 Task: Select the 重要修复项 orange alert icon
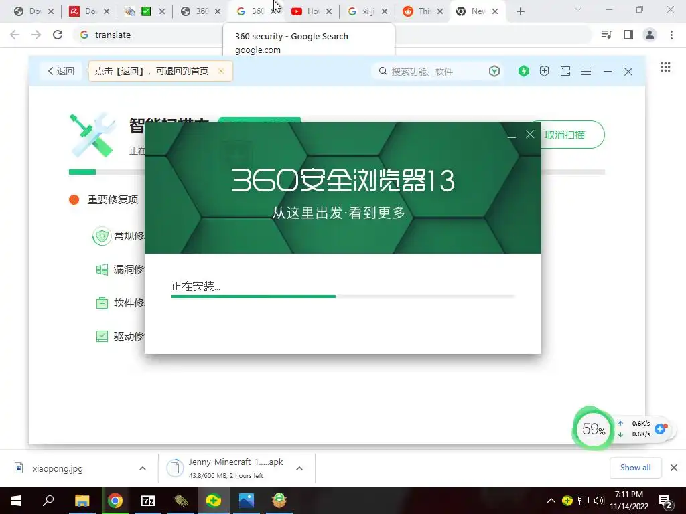(x=74, y=199)
